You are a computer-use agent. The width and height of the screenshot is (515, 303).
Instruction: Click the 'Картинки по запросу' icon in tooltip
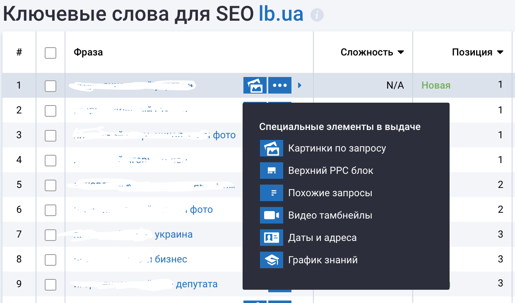click(272, 148)
